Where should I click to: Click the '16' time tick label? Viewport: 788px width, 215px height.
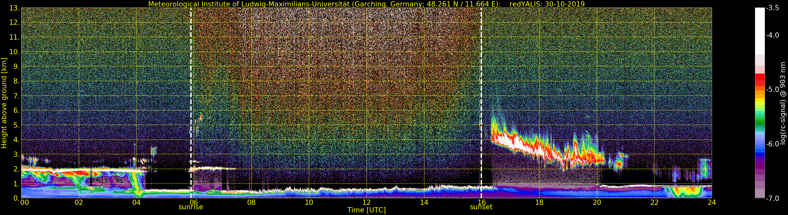481,202
